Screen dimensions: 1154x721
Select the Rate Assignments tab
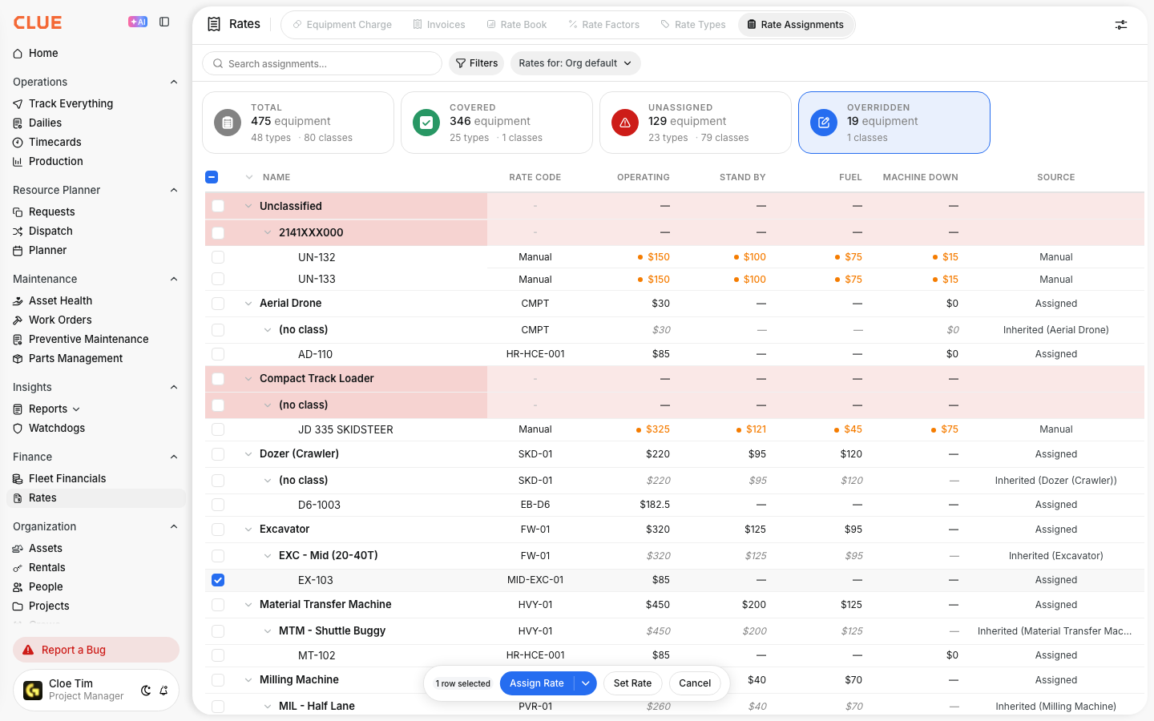pyautogui.click(x=796, y=25)
